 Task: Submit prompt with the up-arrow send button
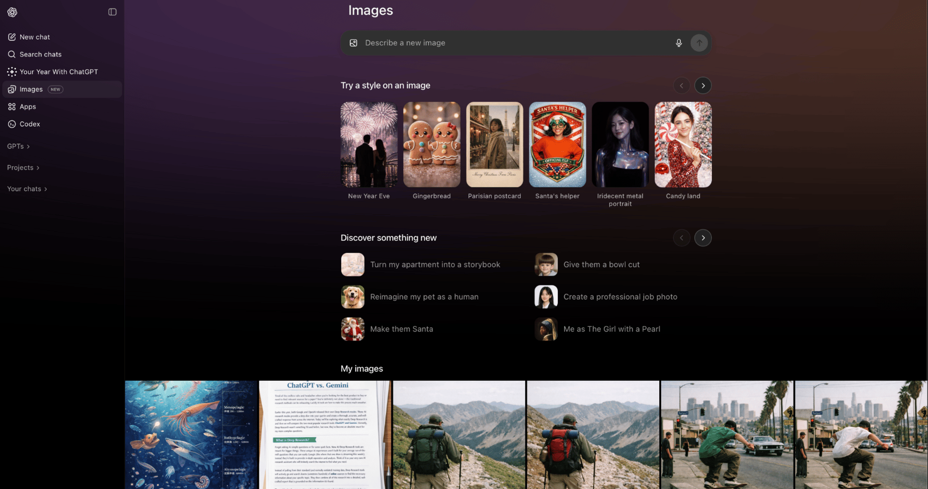click(699, 43)
